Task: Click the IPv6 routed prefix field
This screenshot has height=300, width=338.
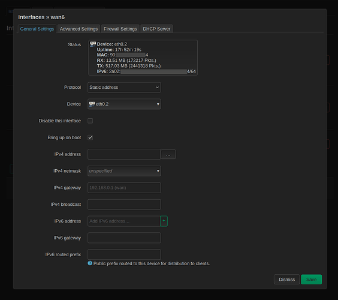Action: (124, 254)
